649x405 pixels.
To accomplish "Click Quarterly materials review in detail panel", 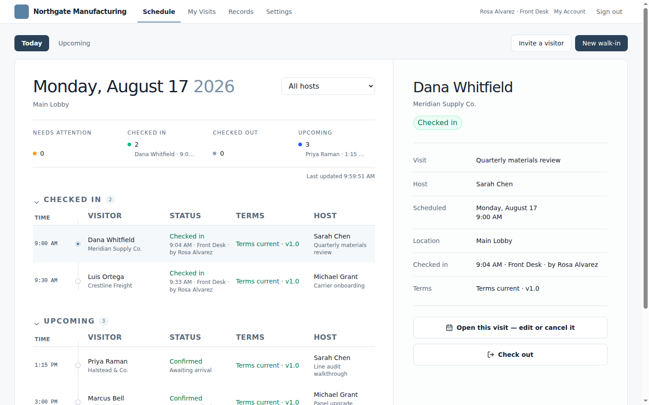I will click(x=518, y=160).
